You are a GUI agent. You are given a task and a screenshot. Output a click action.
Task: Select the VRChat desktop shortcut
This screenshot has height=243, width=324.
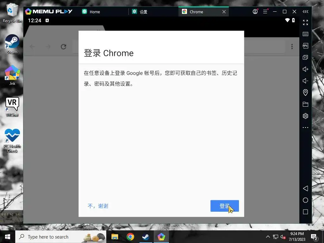point(12,107)
